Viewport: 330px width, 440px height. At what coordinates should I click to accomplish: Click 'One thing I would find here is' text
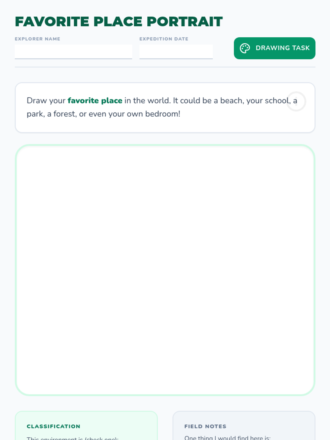pyautogui.click(x=227, y=438)
